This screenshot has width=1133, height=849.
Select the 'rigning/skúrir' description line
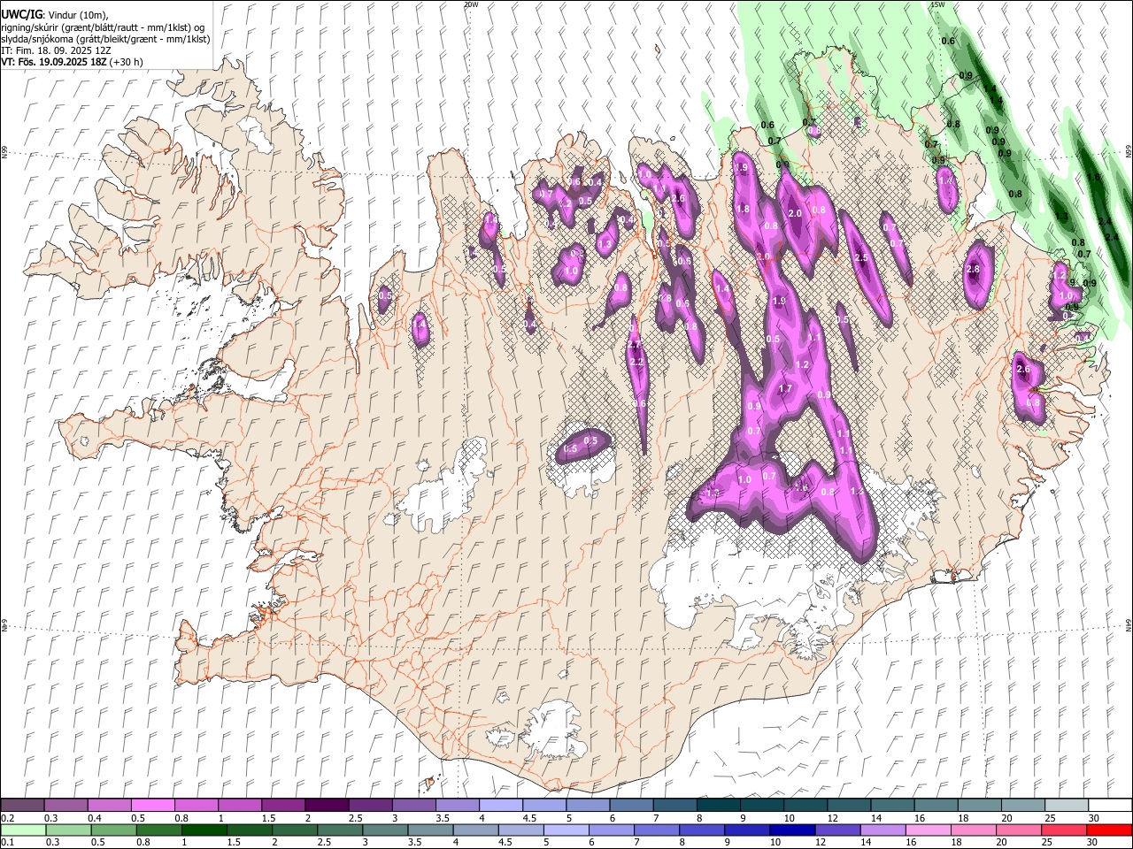point(103,27)
